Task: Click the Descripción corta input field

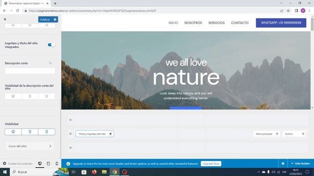Action: [30, 71]
